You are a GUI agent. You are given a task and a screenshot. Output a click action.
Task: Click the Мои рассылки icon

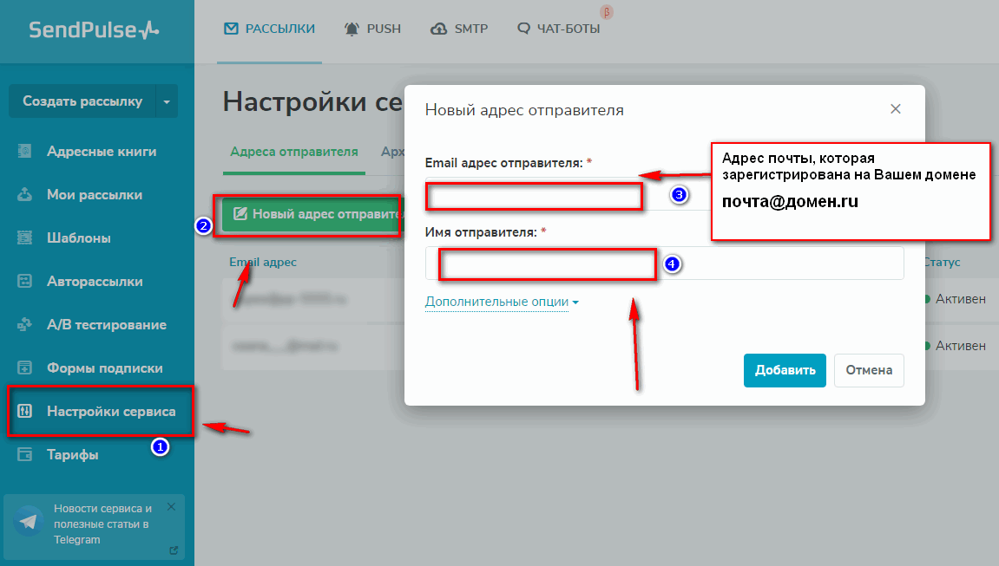[24, 194]
